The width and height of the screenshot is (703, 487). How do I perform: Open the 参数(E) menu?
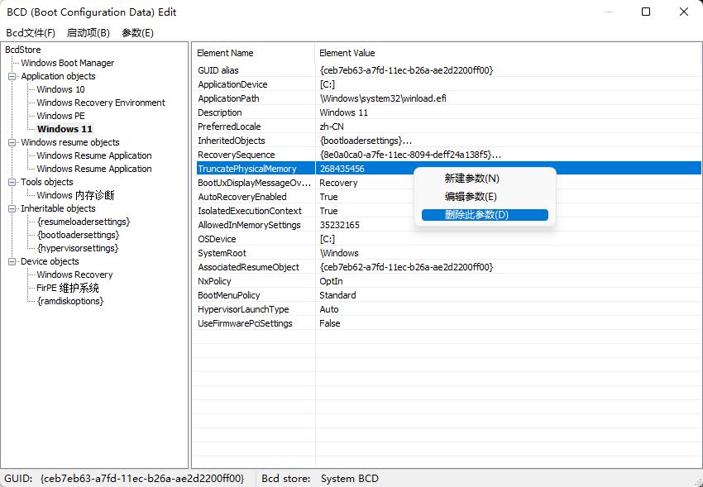pyautogui.click(x=137, y=33)
